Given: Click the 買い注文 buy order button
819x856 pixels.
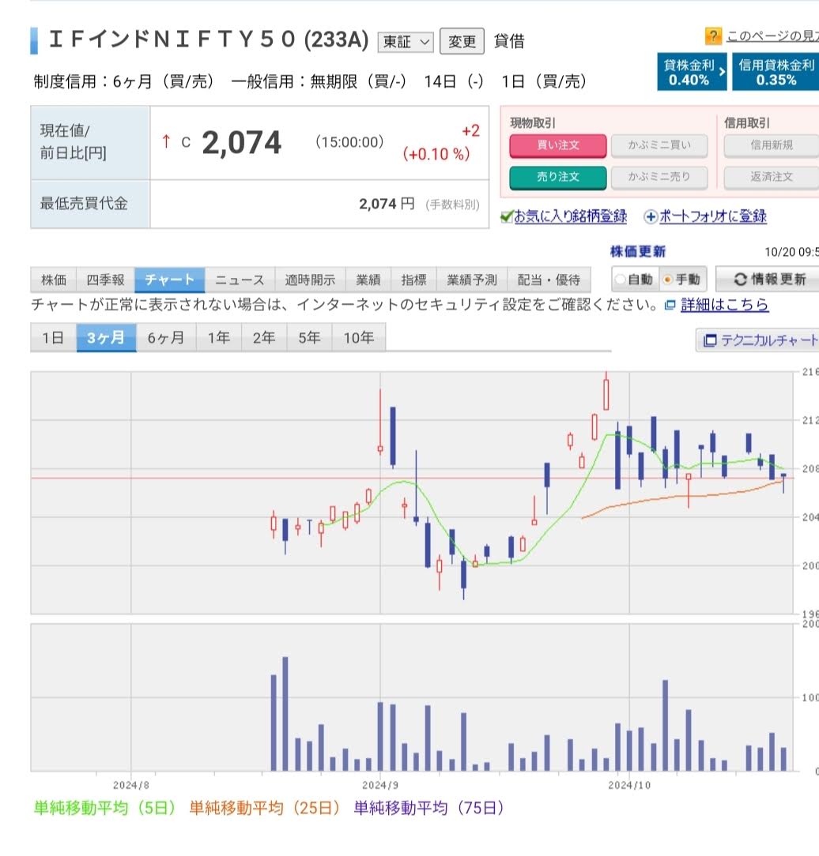Looking at the screenshot, I should (558, 145).
